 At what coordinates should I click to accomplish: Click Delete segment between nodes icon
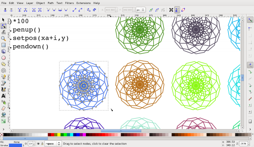40,10
